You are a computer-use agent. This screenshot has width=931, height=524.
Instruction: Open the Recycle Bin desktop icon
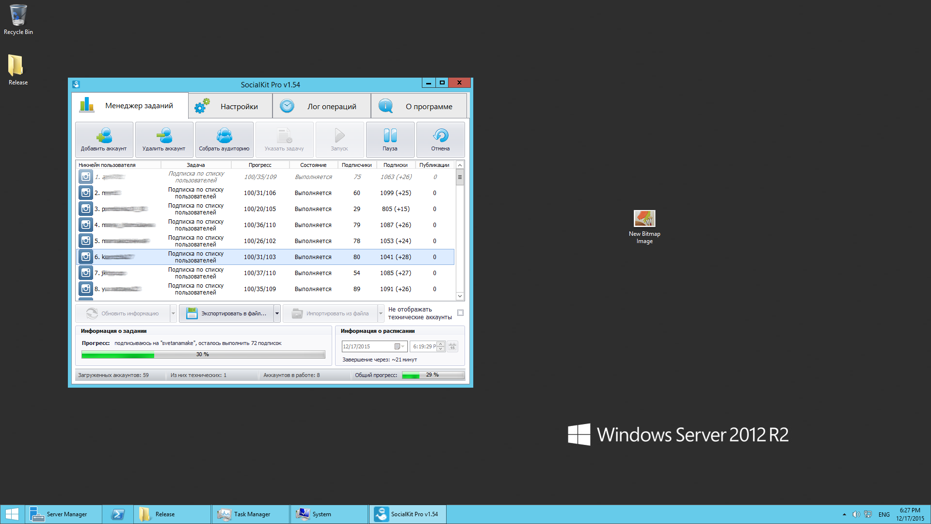18,19
